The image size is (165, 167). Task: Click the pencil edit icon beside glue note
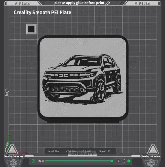(108, 3)
